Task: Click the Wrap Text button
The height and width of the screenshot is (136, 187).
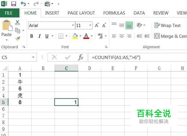Action: pyautogui.click(x=167, y=25)
